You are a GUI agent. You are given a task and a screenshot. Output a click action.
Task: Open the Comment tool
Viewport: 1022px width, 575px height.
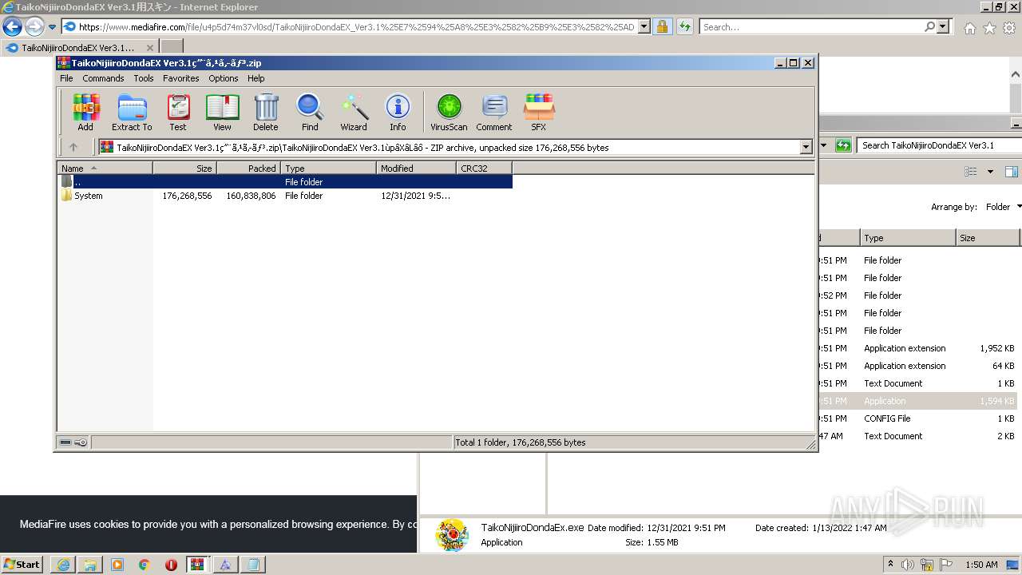[x=494, y=112]
